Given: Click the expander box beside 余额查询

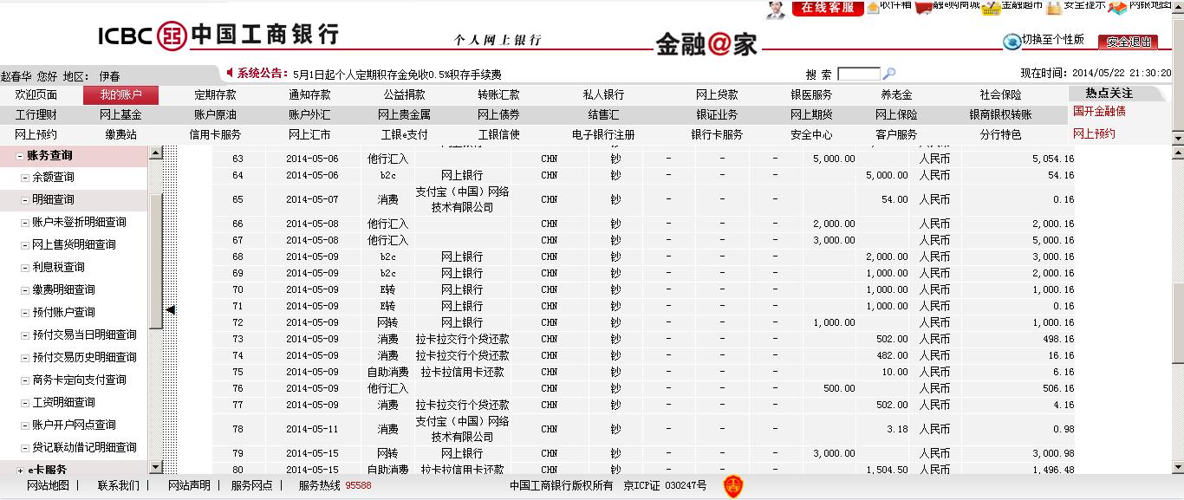Looking at the screenshot, I should point(25,177).
